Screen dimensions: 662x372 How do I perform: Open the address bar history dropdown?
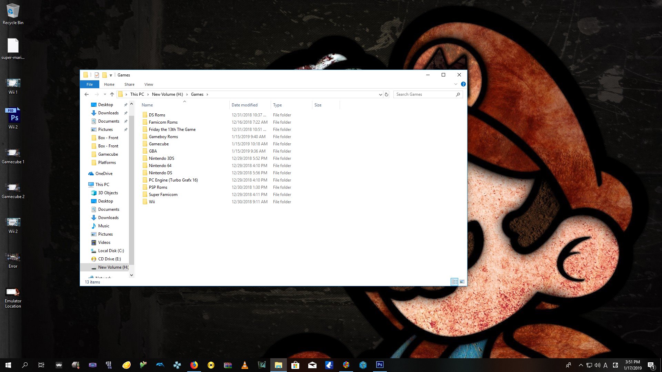click(380, 94)
